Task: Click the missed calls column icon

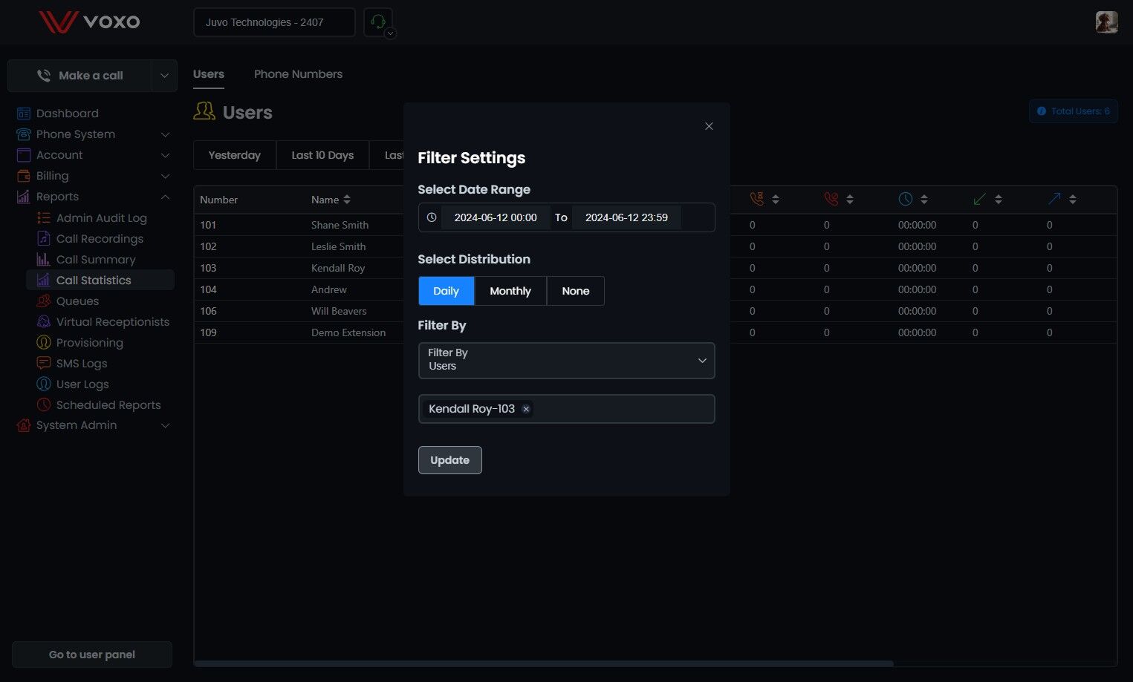Action: click(756, 199)
